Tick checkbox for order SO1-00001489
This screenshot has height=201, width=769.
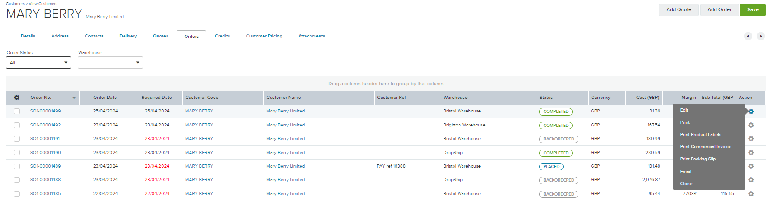point(17,166)
